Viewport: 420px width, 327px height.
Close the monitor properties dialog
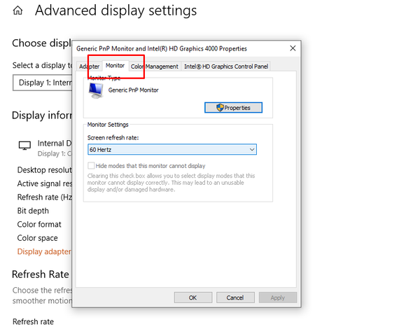pyautogui.click(x=293, y=48)
